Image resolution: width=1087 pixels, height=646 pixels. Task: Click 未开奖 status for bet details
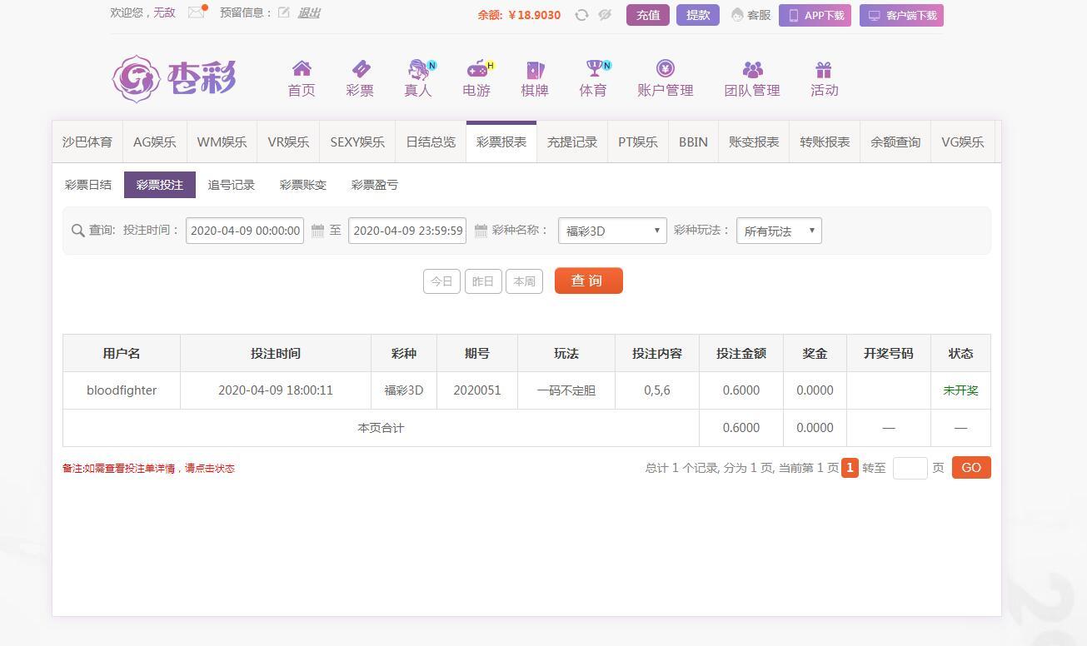[x=960, y=390]
